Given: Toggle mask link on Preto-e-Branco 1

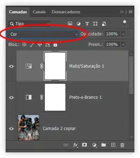Looking at the screenshot, I should [x=42, y=97].
